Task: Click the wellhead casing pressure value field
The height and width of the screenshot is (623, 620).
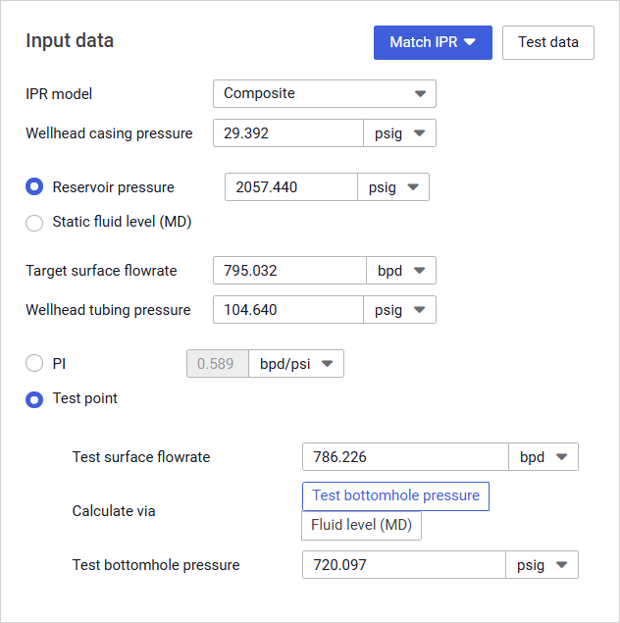Action: (287, 133)
